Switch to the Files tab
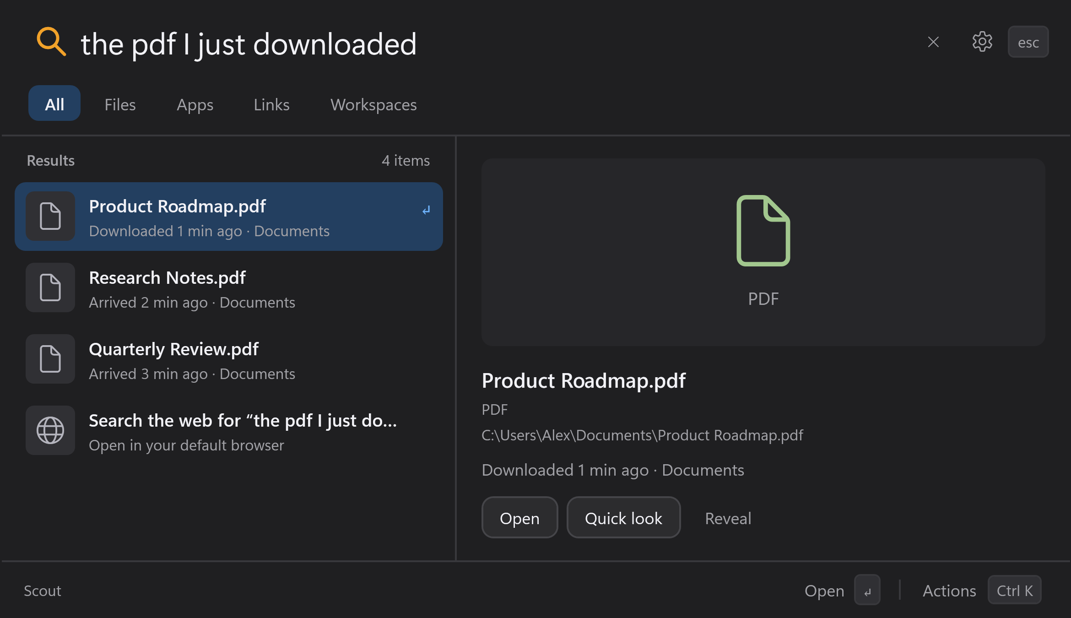 click(x=120, y=105)
